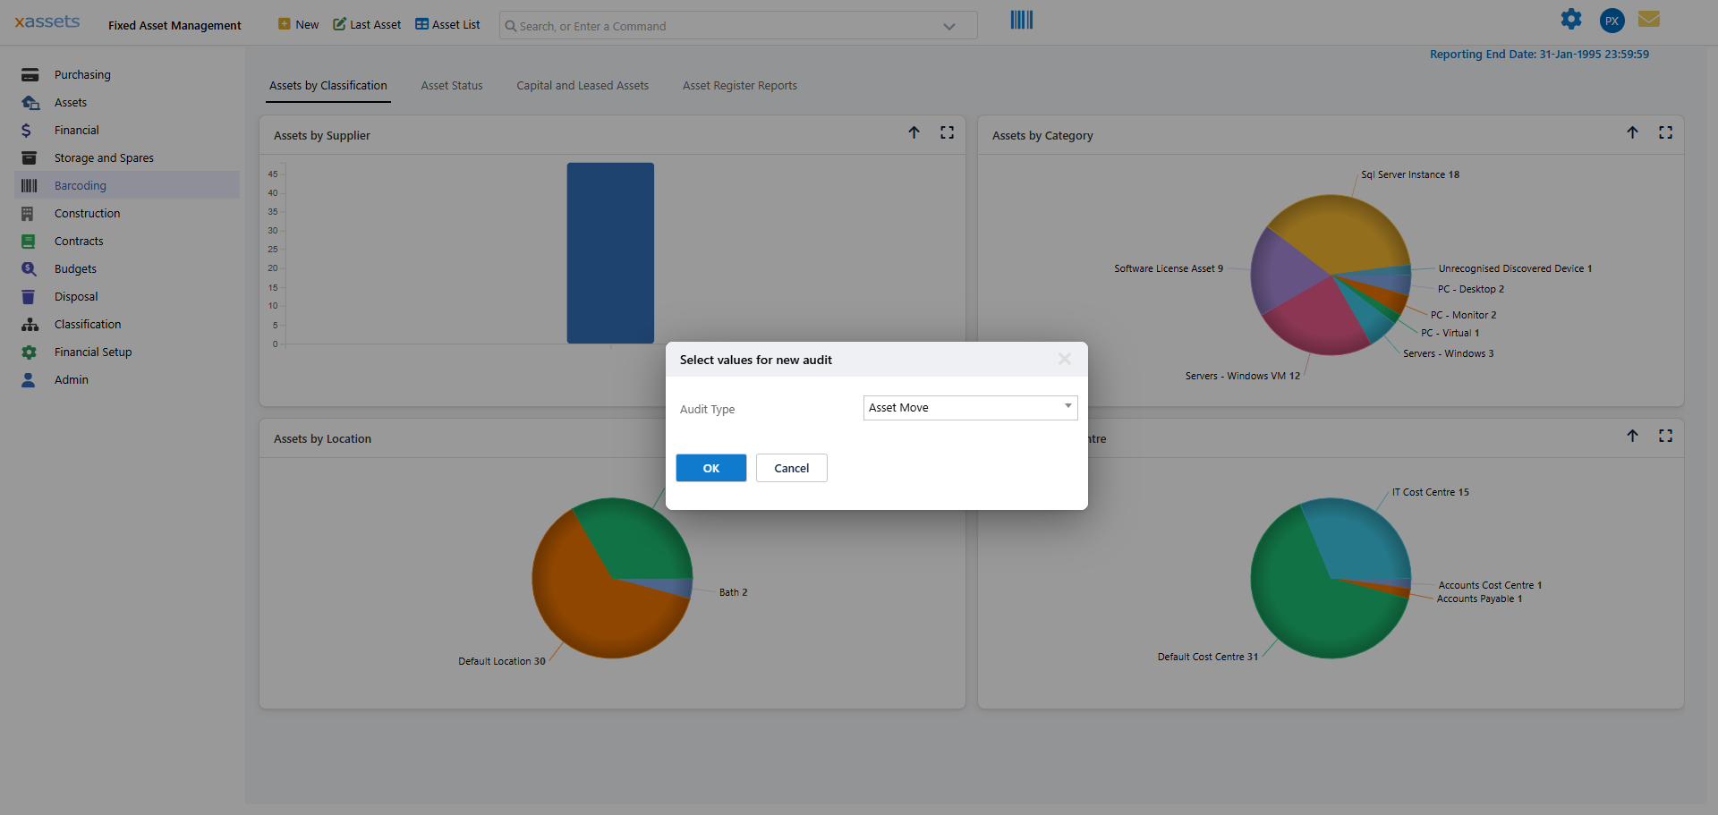Click the barcode icon in the top bar
1718x815 pixels.
(1020, 19)
